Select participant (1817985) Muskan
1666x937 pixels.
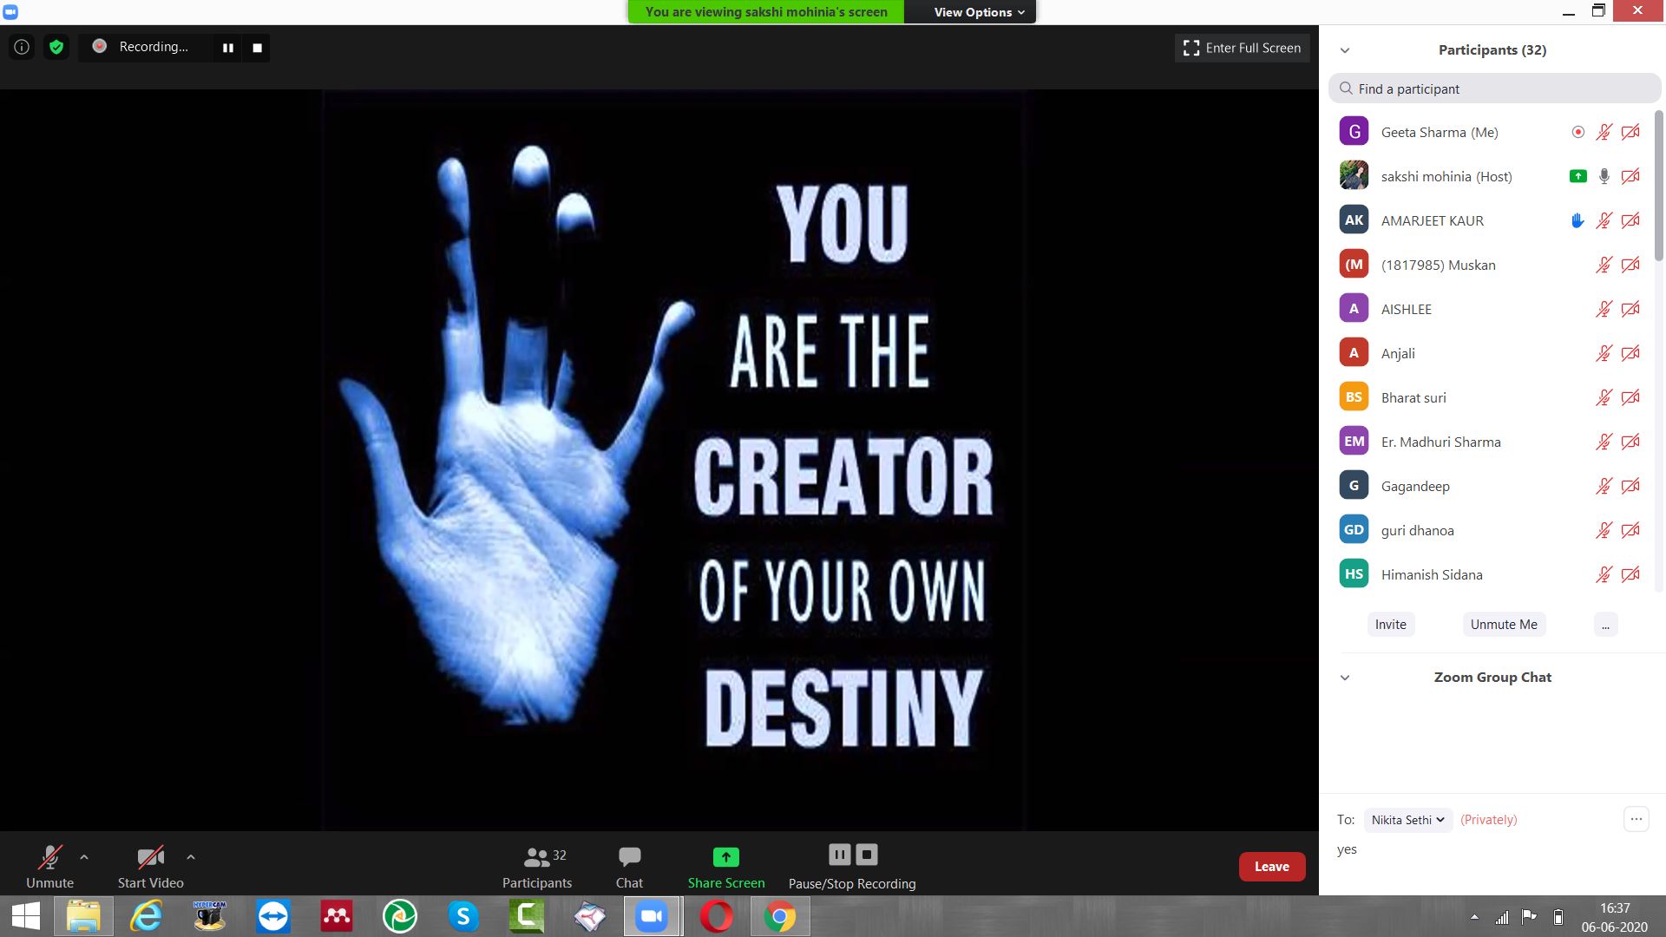(1491, 265)
